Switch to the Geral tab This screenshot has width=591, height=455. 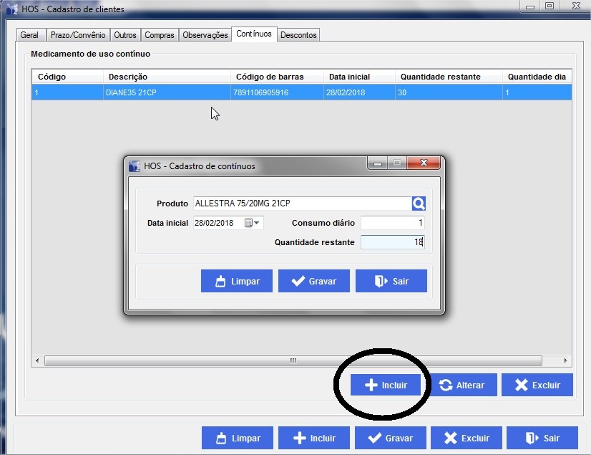coord(29,35)
